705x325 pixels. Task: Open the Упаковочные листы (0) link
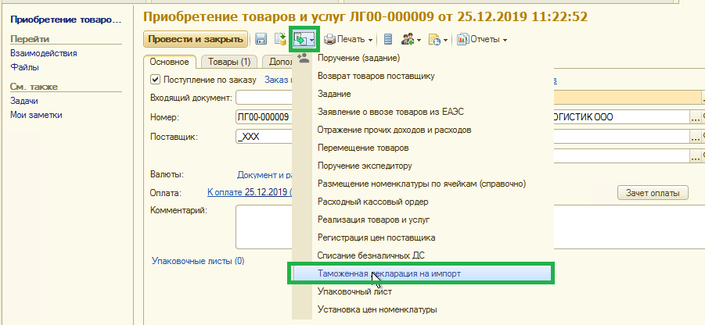(x=197, y=262)
